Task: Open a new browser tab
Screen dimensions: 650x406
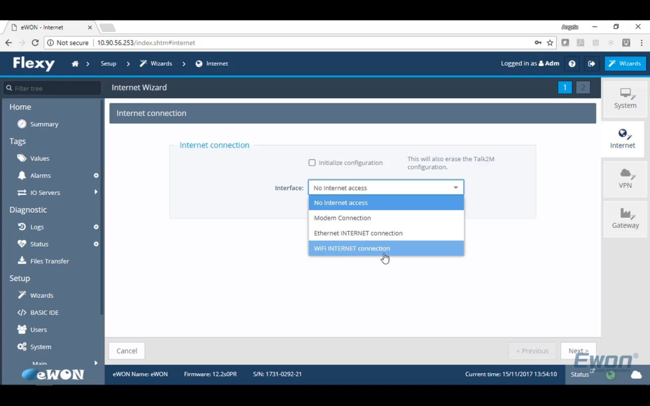Action: pos(108,28)
